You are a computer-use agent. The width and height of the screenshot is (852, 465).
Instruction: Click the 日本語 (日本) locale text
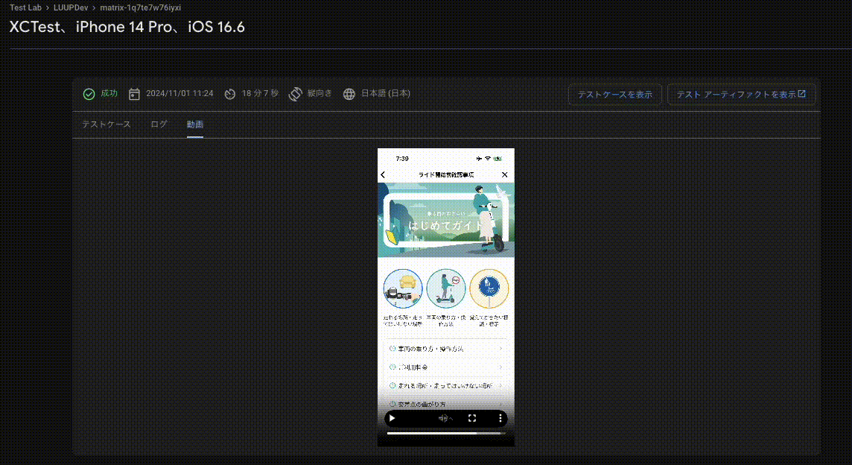pos(386,94)
